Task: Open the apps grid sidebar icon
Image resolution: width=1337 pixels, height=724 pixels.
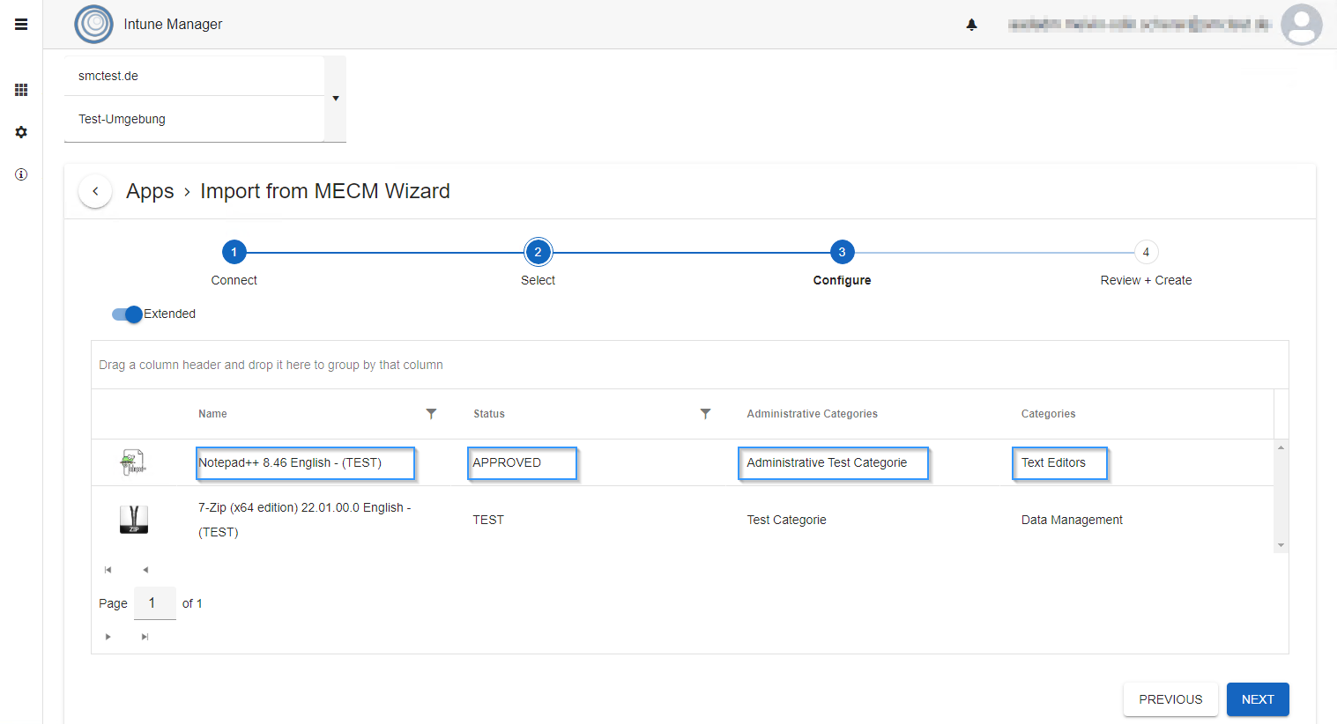Action: [x=21, y=90]
